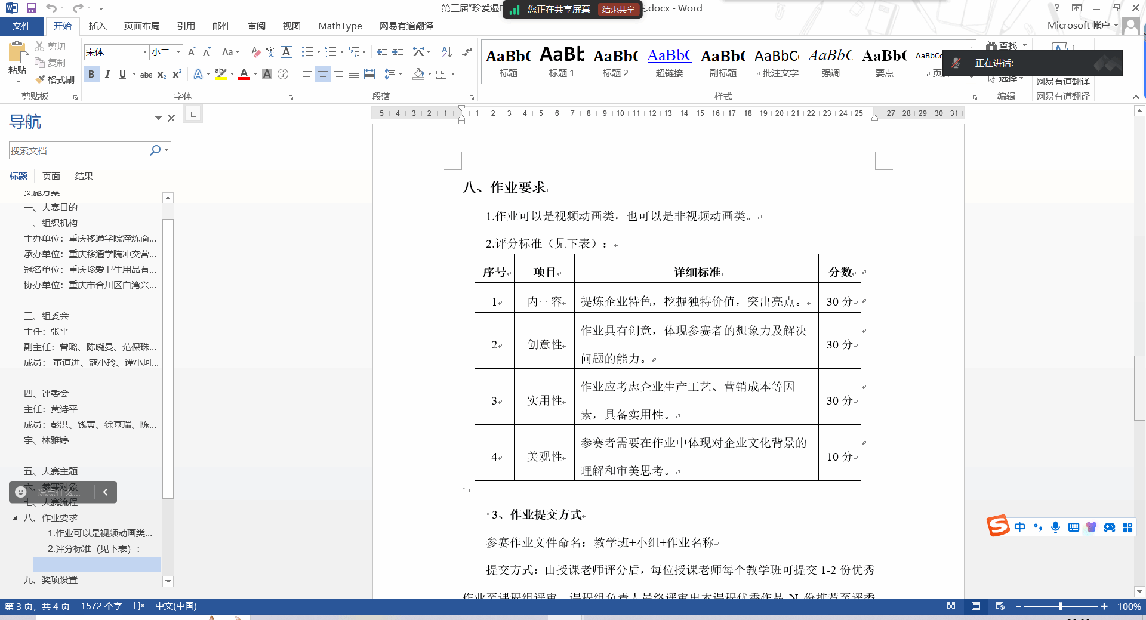Open borders dropdown arrow
Screen dimensions: 1146x620
tap(453, 74)
